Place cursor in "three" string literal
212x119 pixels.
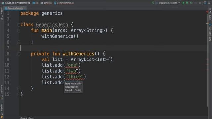75,77
